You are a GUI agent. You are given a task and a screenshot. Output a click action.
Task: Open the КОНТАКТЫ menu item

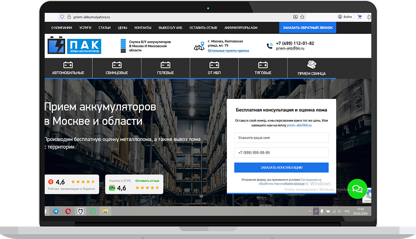point(143,27)
